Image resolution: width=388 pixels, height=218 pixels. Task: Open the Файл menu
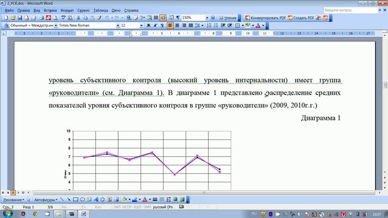pyautogui.click(x=9, y=10)
